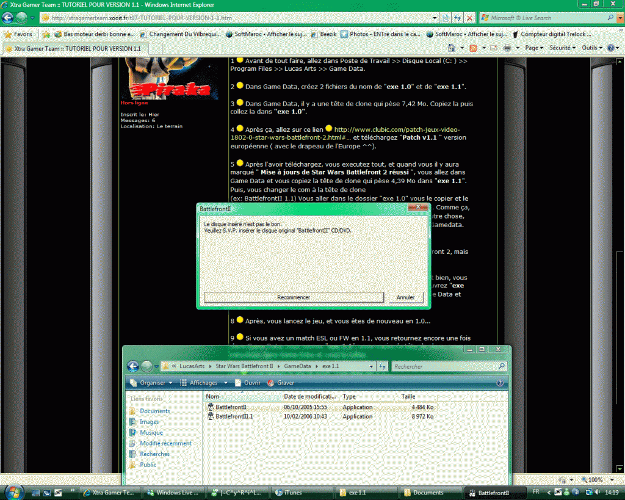This screenshot has width=625, height=500.
Task: Click the volume icon in system tray
Action: click(598, 493)
